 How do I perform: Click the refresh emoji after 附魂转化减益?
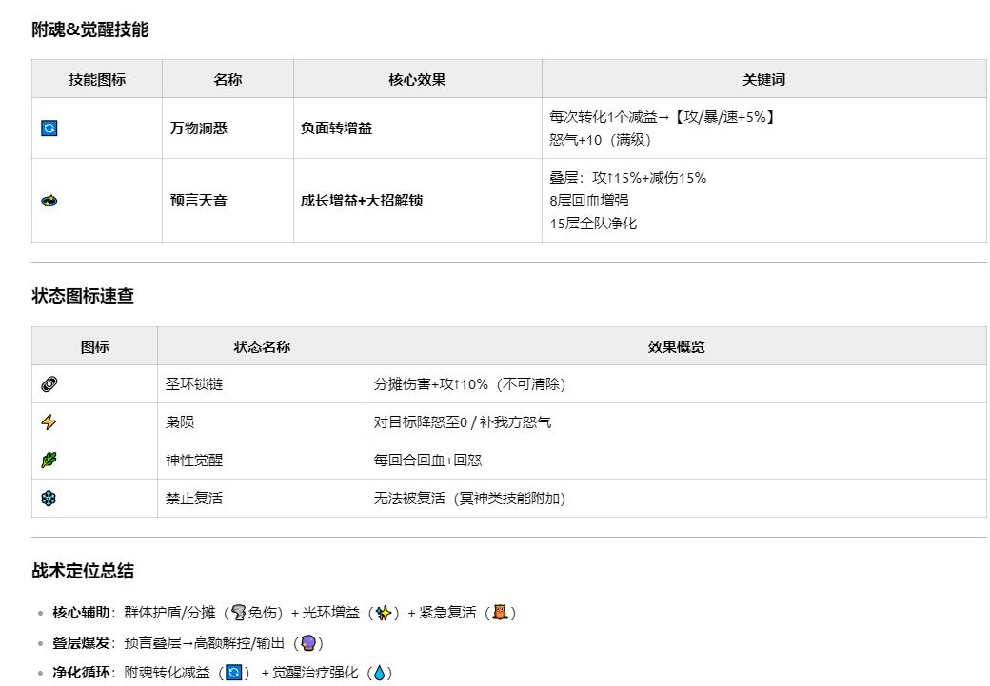click(233, 672)
